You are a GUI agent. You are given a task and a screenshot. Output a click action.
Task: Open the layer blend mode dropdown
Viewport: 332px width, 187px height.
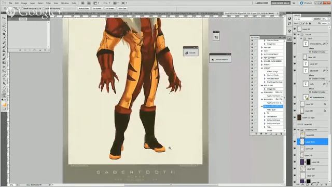tap(303, 19)
